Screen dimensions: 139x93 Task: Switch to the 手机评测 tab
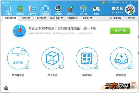coord(26,18)
